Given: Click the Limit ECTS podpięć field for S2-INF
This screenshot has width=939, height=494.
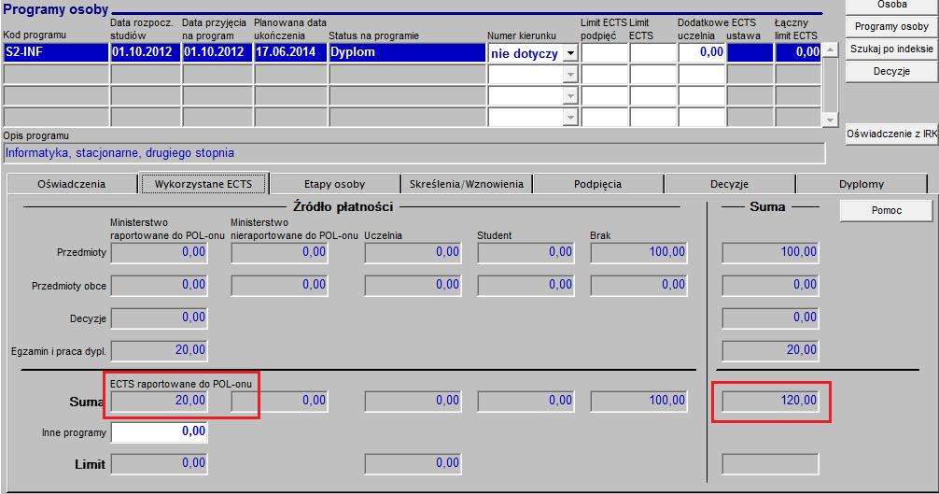Looking at the screenshot, I should click(x=604, y=52).
